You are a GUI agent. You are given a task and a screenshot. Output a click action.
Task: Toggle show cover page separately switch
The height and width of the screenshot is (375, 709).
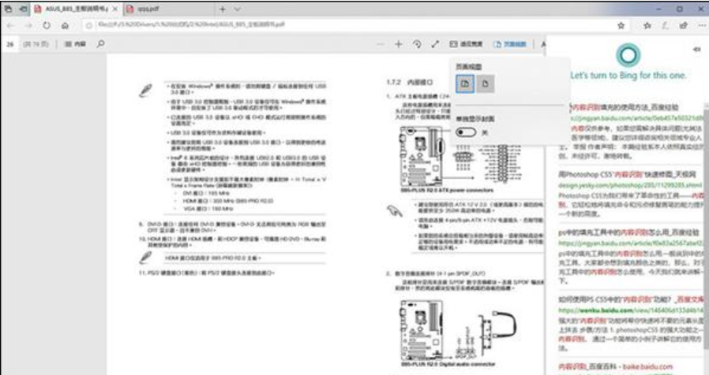pos(466,133)
